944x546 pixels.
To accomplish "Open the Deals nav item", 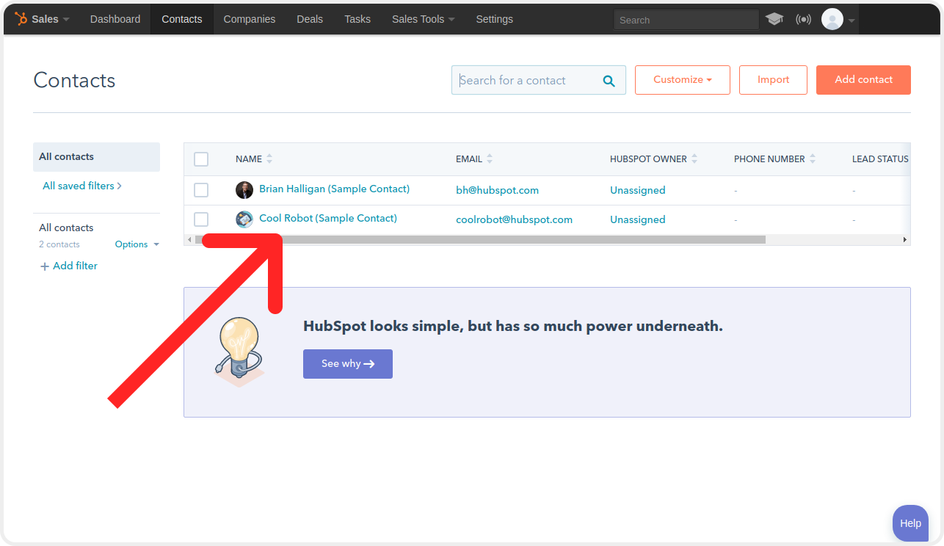I will (x=310, y=19).
